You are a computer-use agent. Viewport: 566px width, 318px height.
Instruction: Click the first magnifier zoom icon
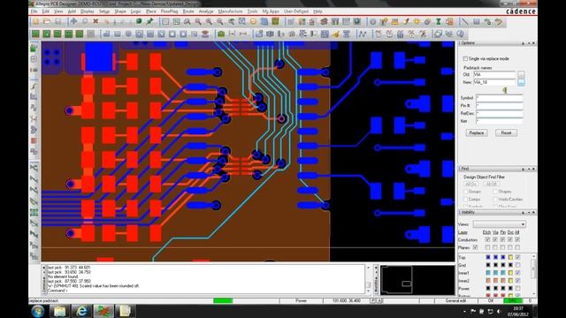[187, 21]
